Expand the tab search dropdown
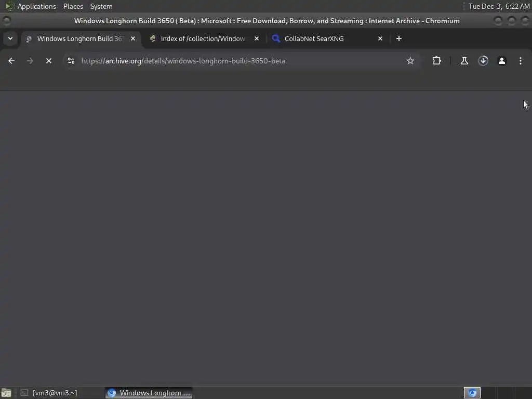This screenshot has height=399, width=532. pyautogui.click(x=10, y=38)
